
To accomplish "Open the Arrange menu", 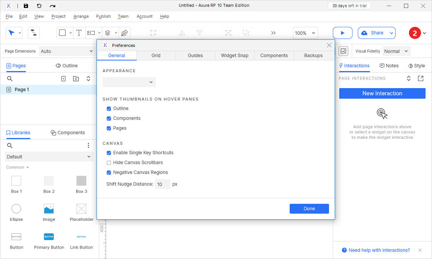I will coord(81,16).
